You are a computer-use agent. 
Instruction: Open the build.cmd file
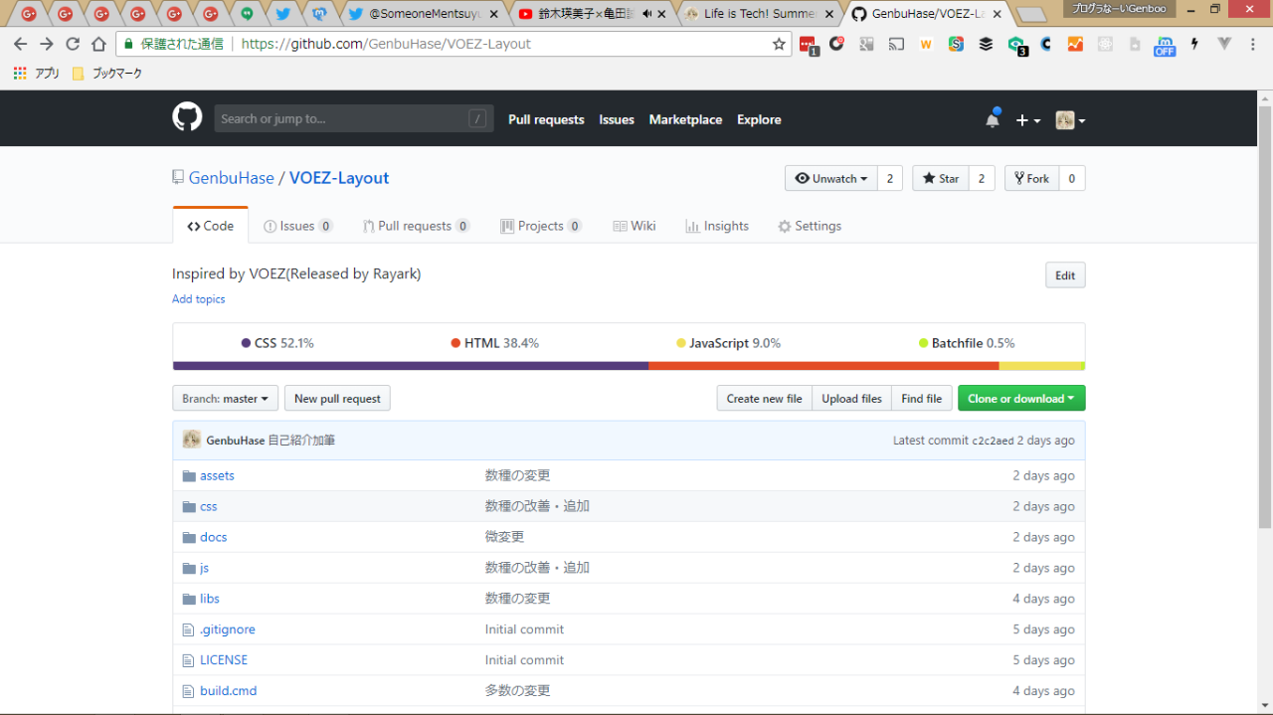tap(228, 690)
